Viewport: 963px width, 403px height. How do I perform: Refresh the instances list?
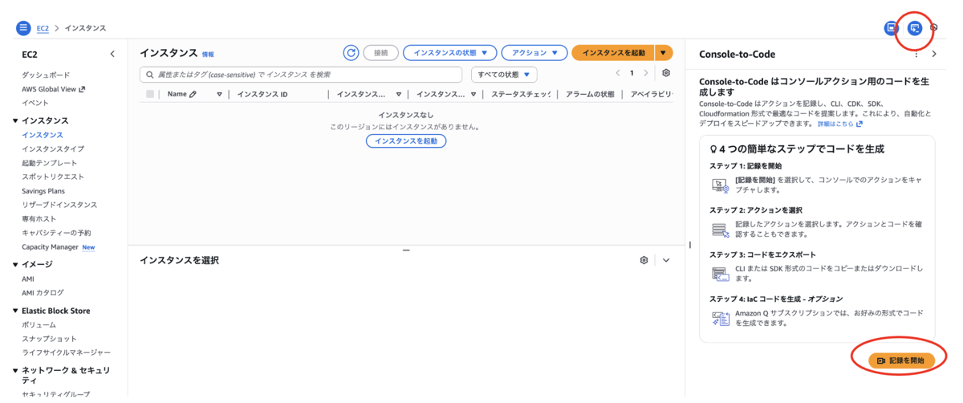tap(351, 53)
